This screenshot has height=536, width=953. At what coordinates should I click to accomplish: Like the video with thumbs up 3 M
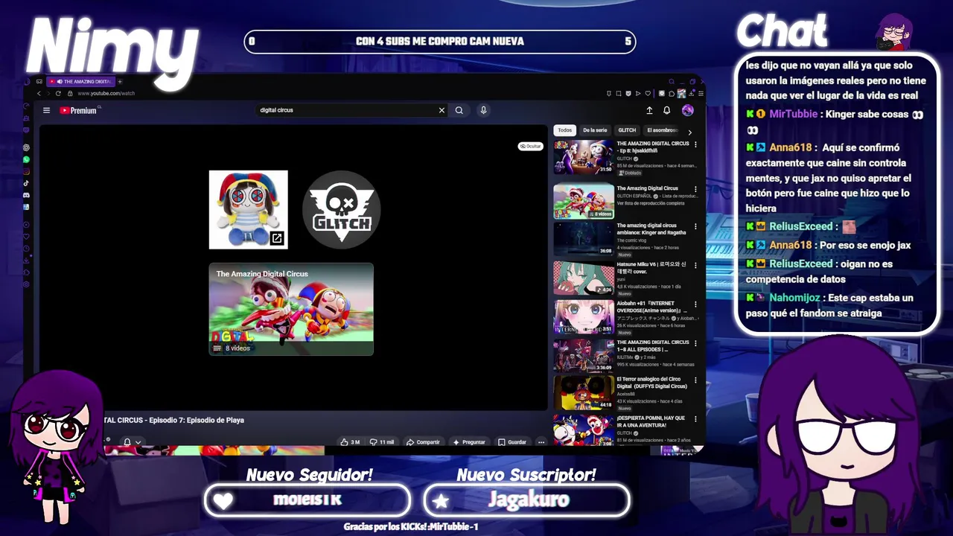click(x=351, y=442)
